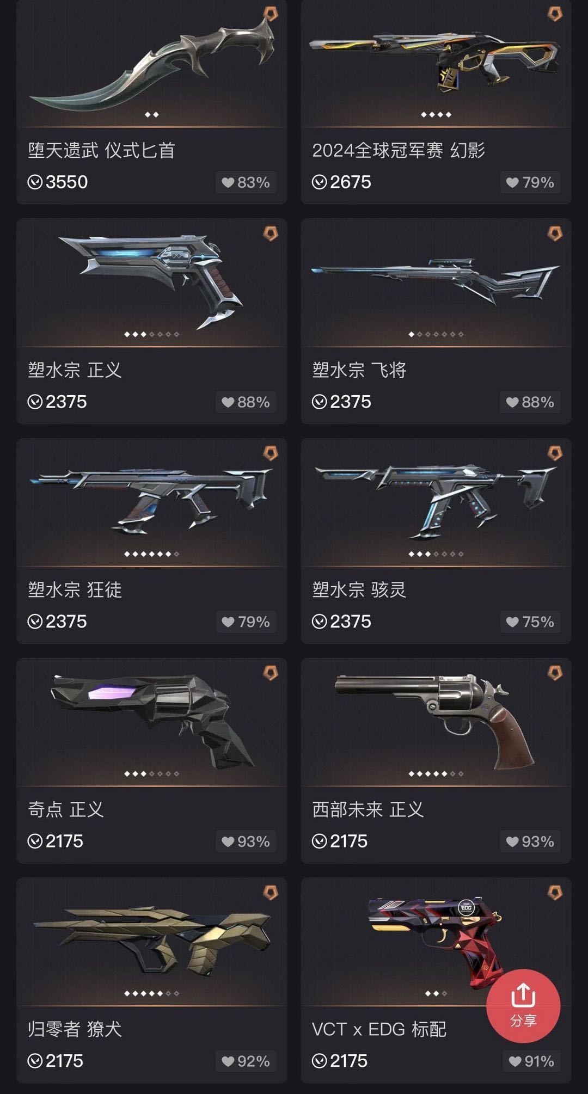The height and width of the screenshot is (1094, 588).
Task: Click VP currency icon beside 2675 price
Action: coord(319,182)
